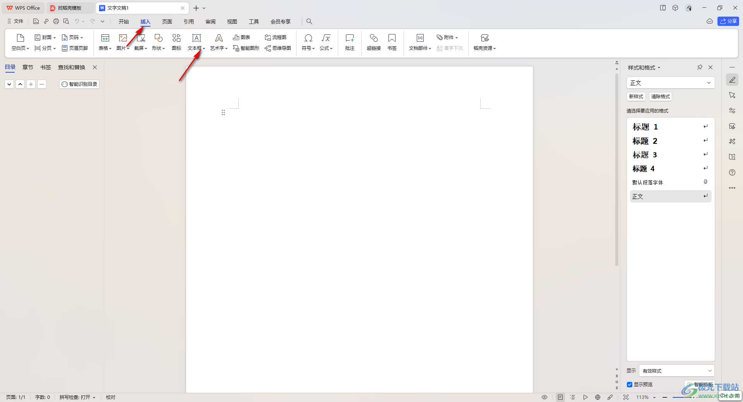Open print preview icon
Viewport: 743px width, 402px height.
(x=66, y=21)
